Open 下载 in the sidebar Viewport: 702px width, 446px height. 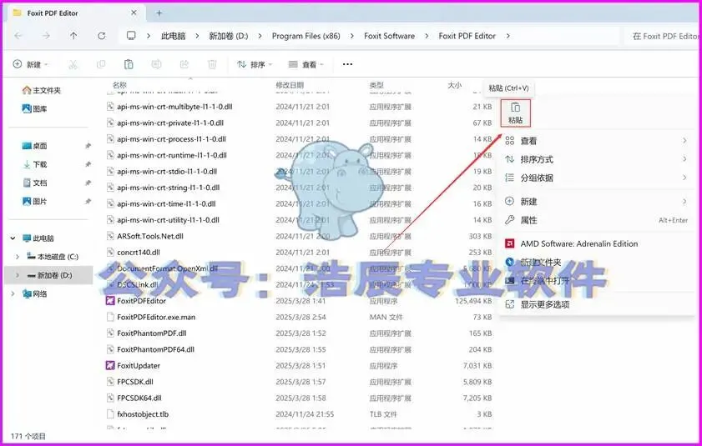click(x=34, y=164)
